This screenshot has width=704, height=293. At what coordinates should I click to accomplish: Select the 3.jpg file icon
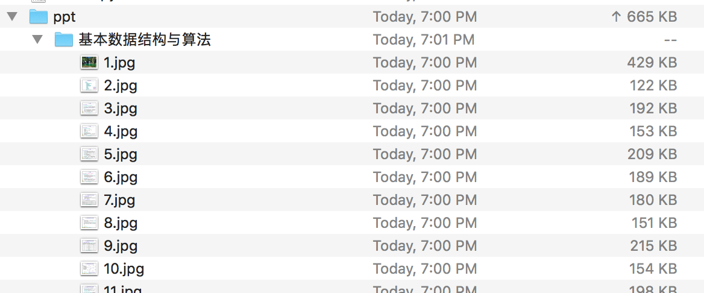tap(89, 109)
